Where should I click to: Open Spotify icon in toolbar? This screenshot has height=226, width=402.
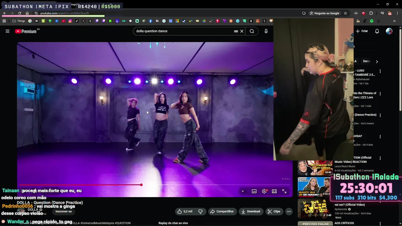372,21
